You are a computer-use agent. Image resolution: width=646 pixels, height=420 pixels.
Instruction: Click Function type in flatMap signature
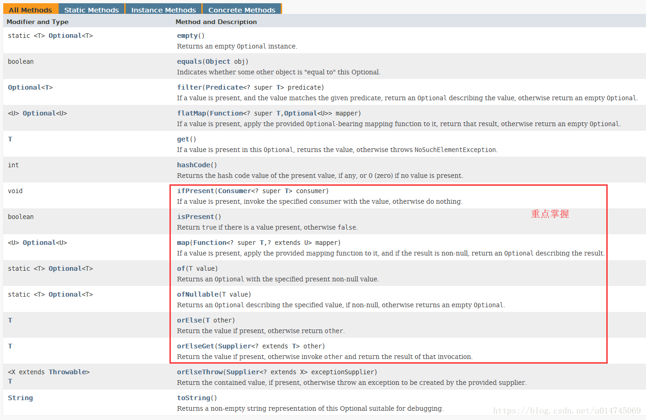pyautogui.click(x=226, y=113)
